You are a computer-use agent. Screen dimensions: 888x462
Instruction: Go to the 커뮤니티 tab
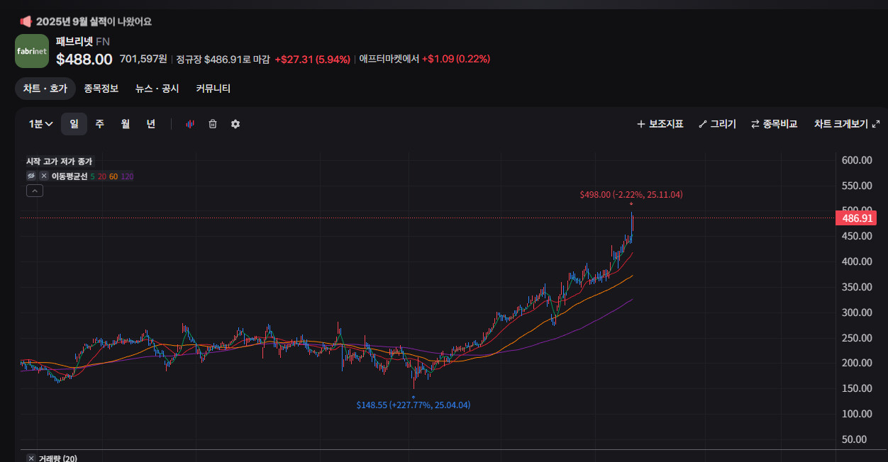[213, 89]
